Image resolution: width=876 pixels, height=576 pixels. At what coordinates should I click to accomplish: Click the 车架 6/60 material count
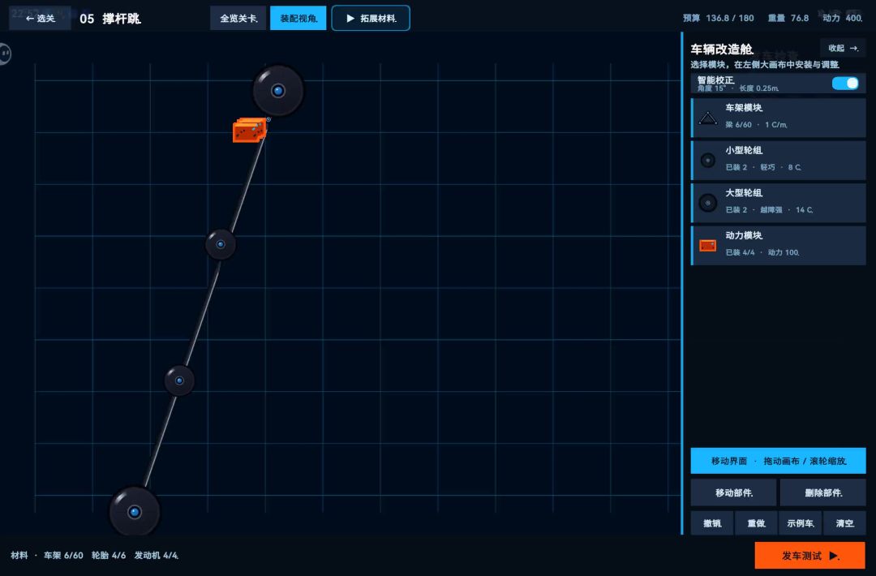click(x=63, y=556)
